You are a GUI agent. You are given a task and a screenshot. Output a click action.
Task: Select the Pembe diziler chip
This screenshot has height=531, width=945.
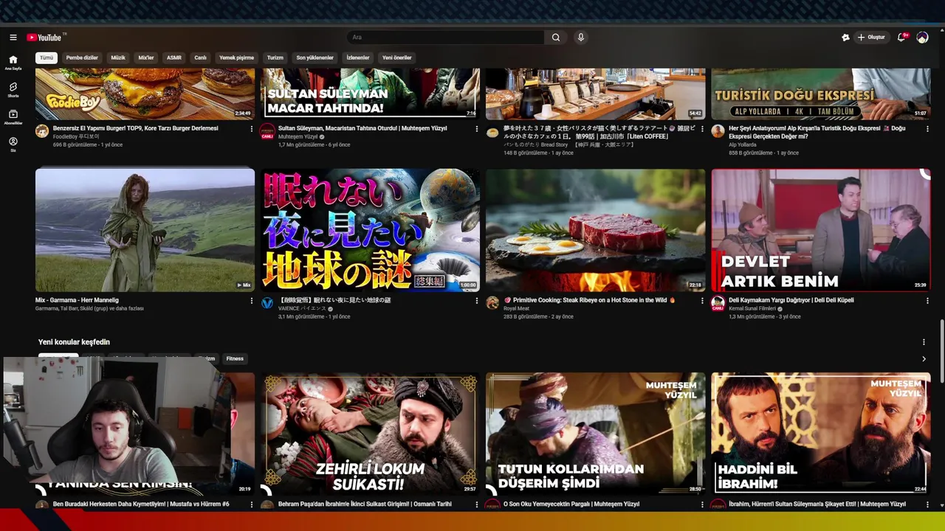click(82, 58)
